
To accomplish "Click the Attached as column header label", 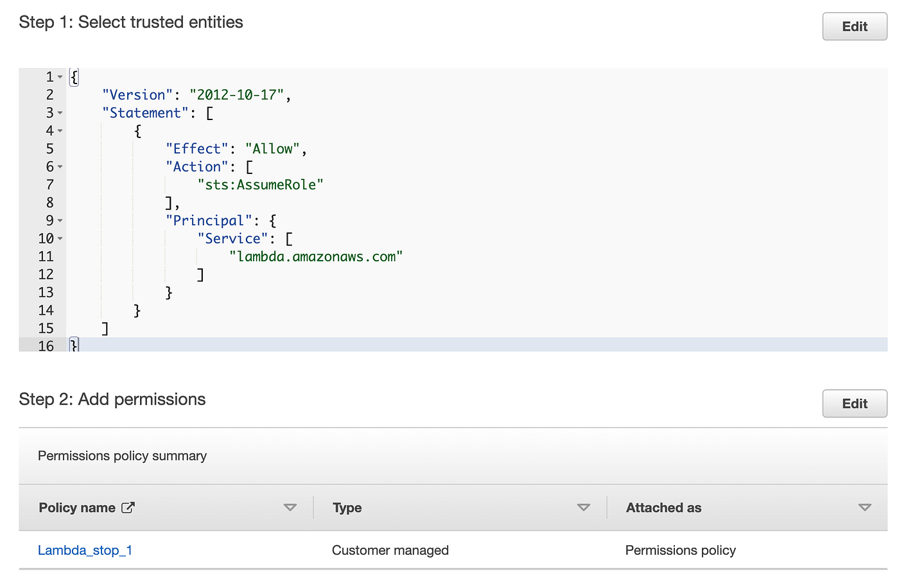I will [663, 507].
